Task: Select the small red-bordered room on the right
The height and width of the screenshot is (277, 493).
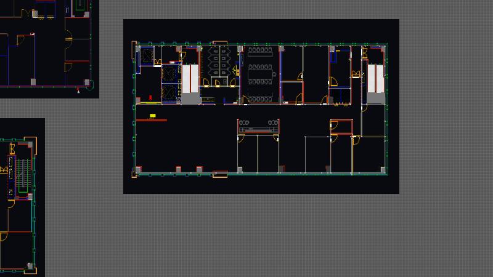Action: pyautogui.click(x=341, y=126)
